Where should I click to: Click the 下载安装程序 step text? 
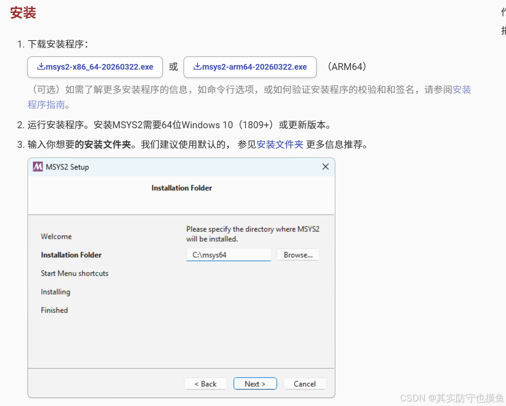(58, 44)
